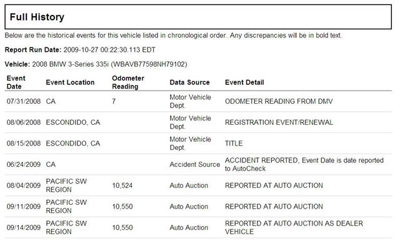Select the 07/31/2008 event date cell
The height and width of the screenshot is (243, 400).
click(x=24, y=101)
